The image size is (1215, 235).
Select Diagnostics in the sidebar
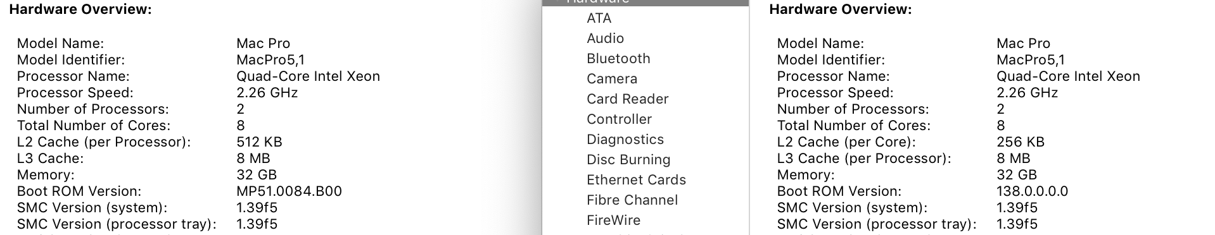pos(625,140)
